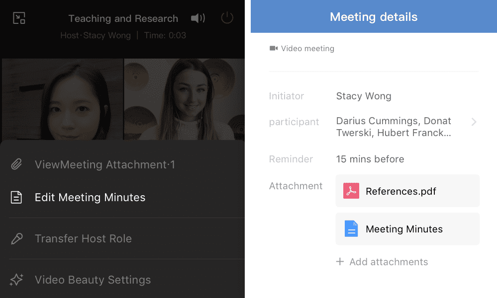Click the pen icon beside Transfer Host Role

16,238
